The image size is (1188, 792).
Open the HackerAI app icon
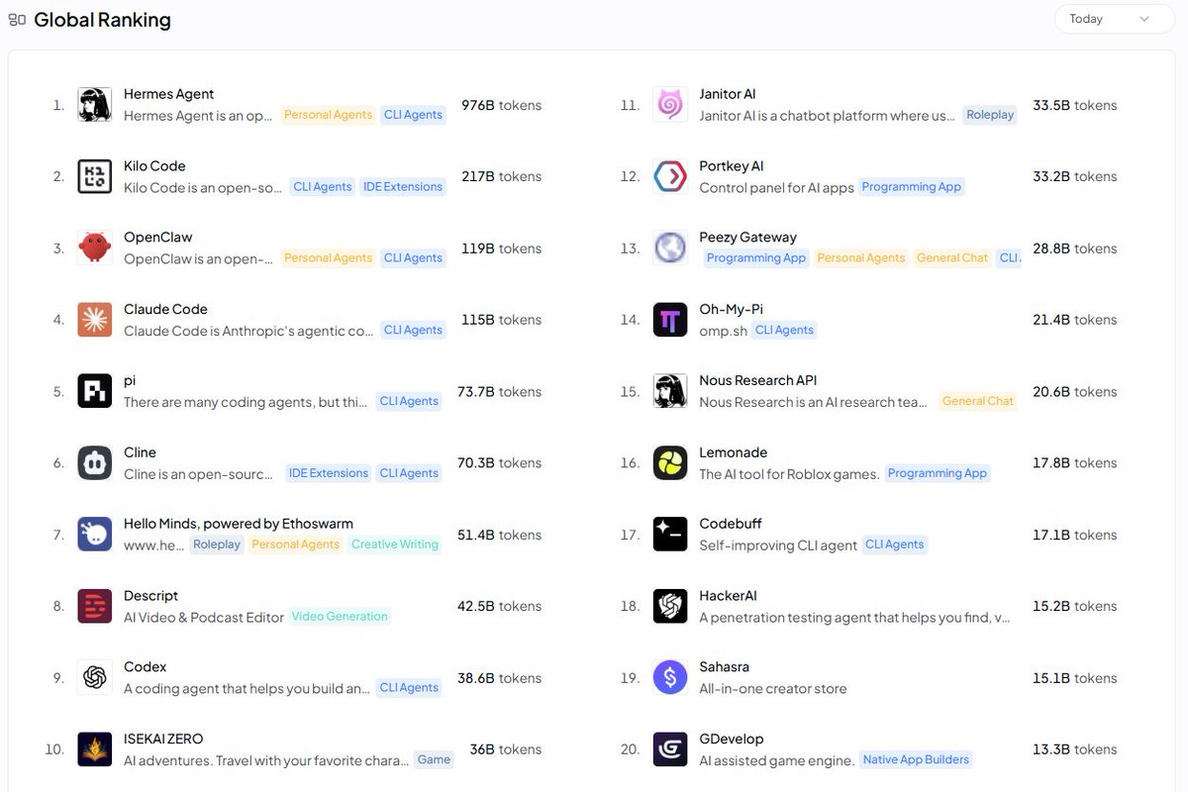670,606
